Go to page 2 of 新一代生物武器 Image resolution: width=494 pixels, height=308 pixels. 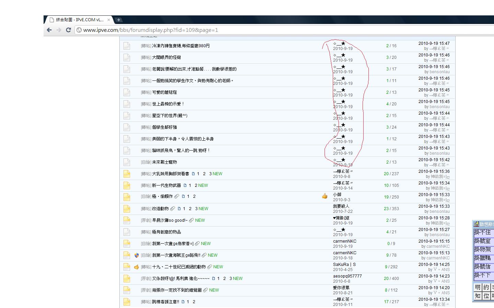tap(196, 185)
